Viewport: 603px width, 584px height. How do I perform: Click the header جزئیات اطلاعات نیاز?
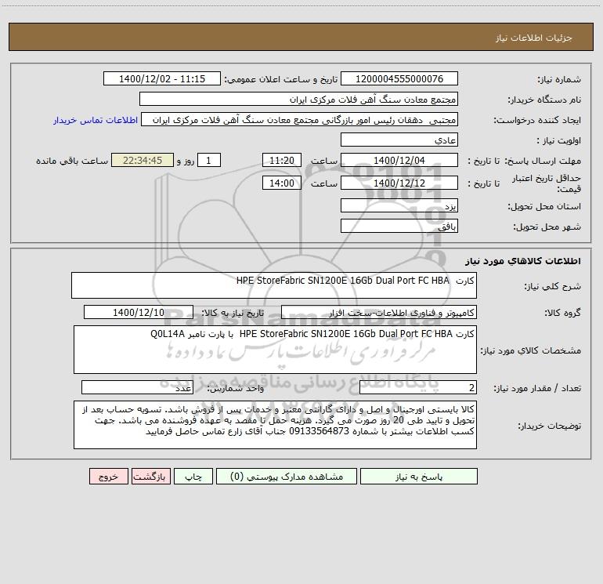click(x=534, y=38)
